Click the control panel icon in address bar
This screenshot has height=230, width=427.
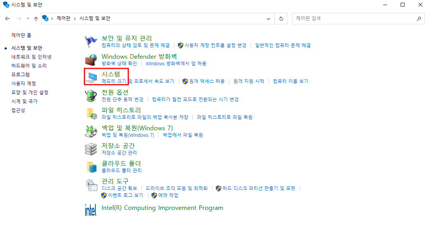click(x=45, y=18)
